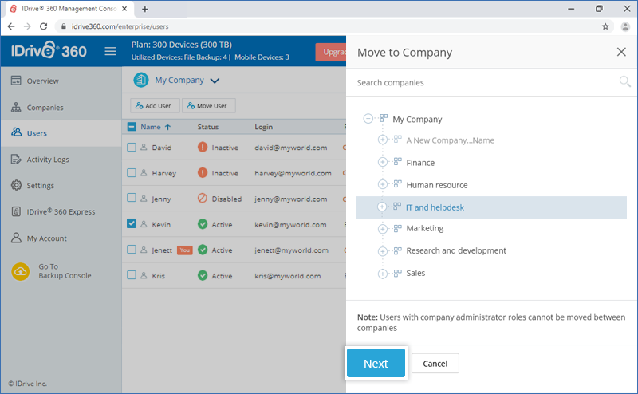Click the Companies hierarchy icon
The height and width of the screenshot is (394, 638).
click(x=16, y=107)
